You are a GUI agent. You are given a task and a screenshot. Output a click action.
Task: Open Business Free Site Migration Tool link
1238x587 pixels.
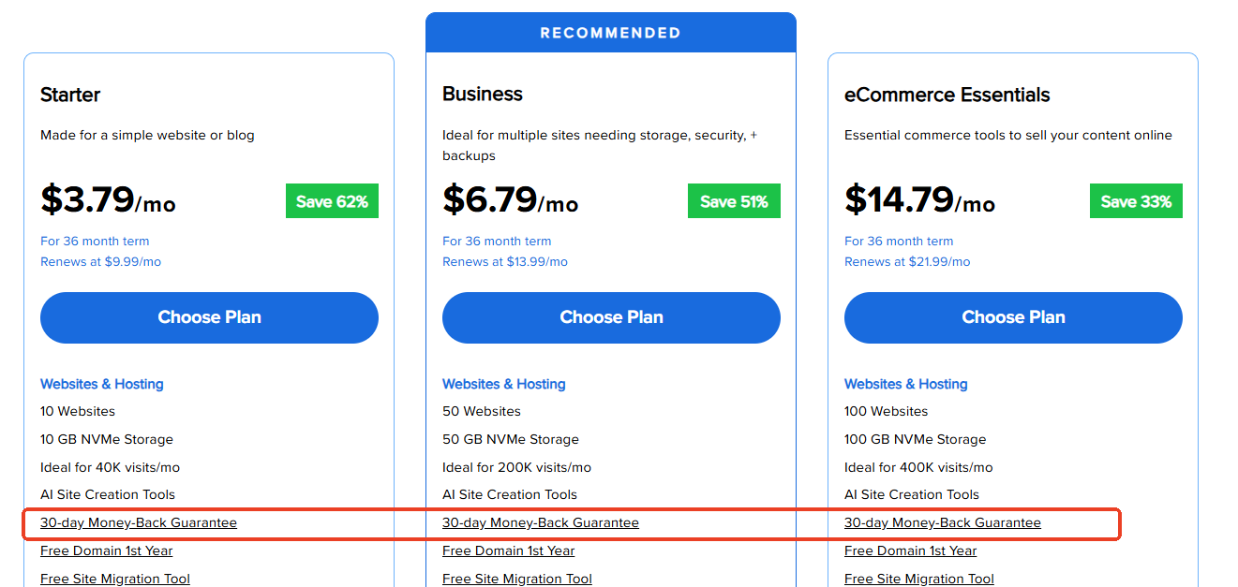517,579
